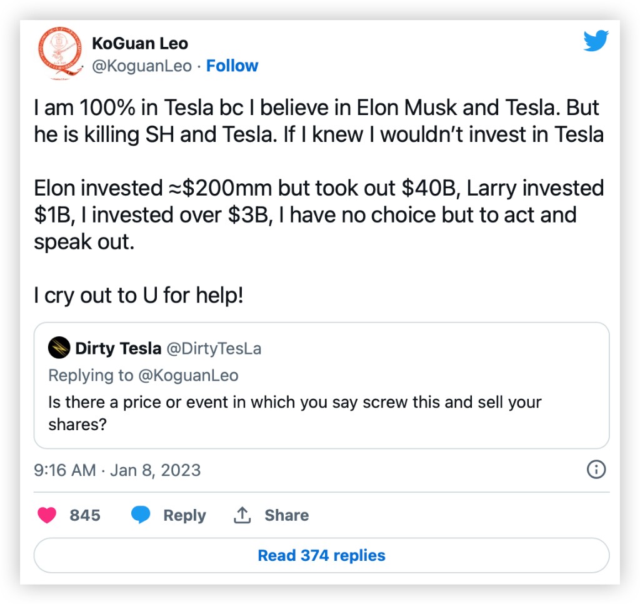Image resolution: width=640 pixels, height=604 pixels.
Task: Click Dirty Tesla's lightning avatar icon
Action: 59,348
